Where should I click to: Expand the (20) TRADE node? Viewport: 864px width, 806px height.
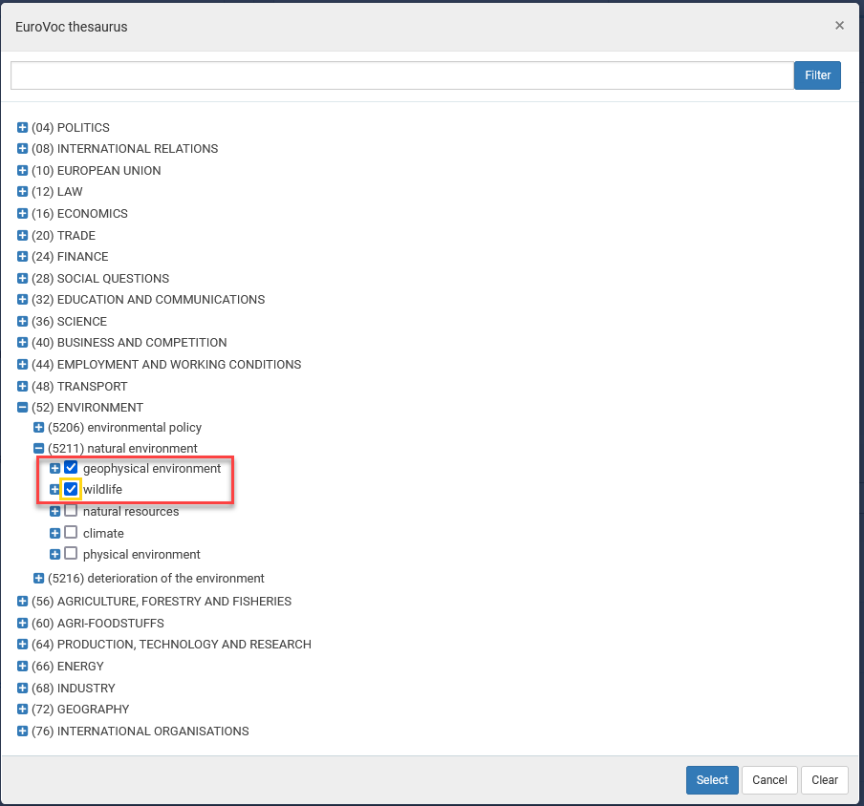pos(22,235)
